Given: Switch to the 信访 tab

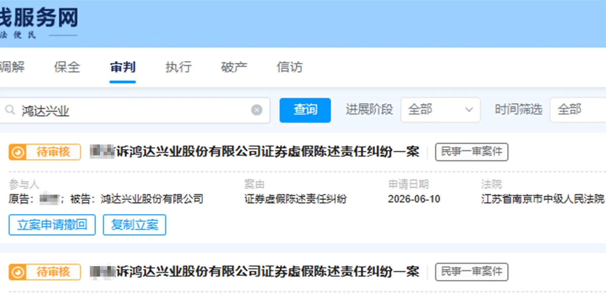Looking at the screenshot, I should (x=290, y=67).
